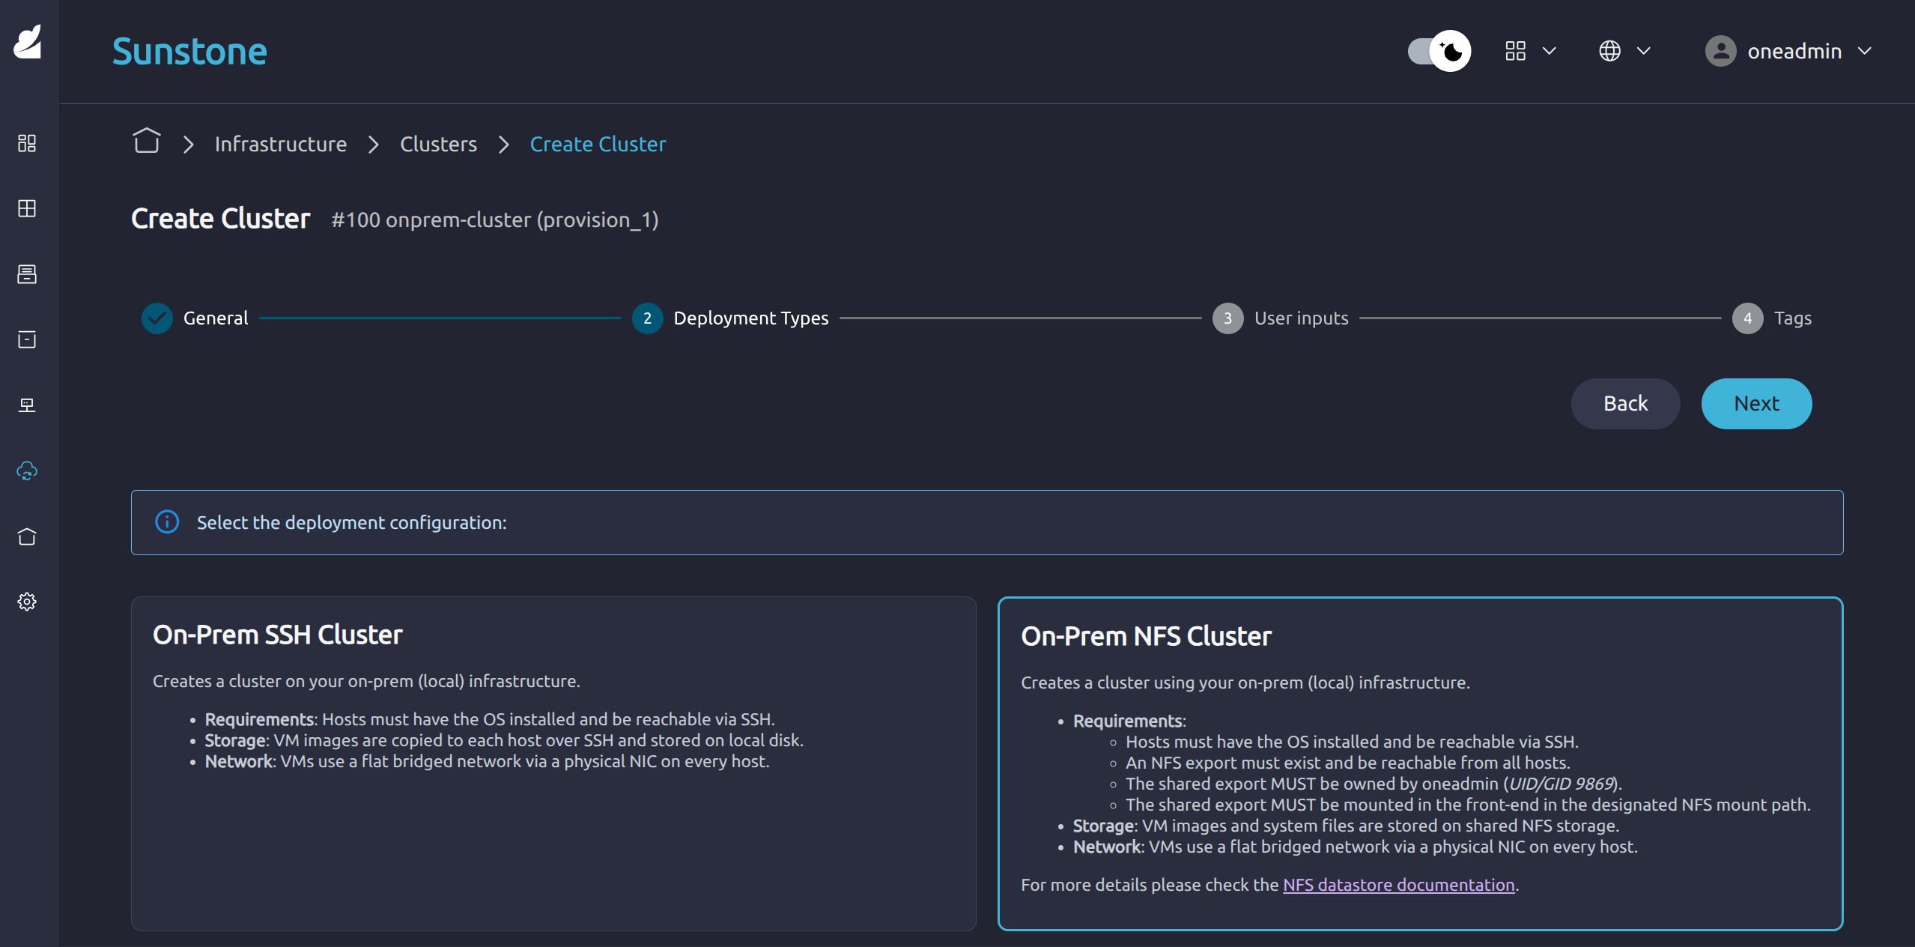The image size is (1915, 947).
Task: Go to Clusters breadcrumb
Action: click(x=438, y=144)
